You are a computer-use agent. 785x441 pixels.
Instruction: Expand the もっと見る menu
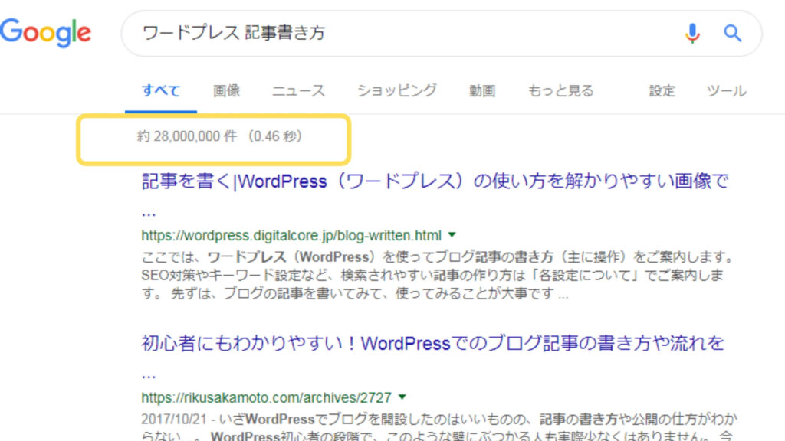tap(560, 91)
